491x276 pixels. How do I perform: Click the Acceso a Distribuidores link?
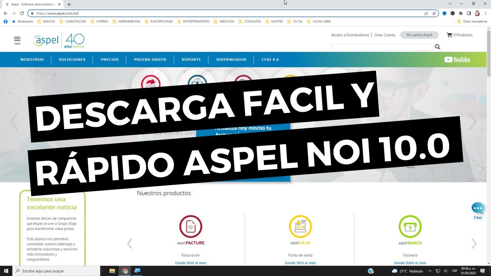[x=350, y=35]
